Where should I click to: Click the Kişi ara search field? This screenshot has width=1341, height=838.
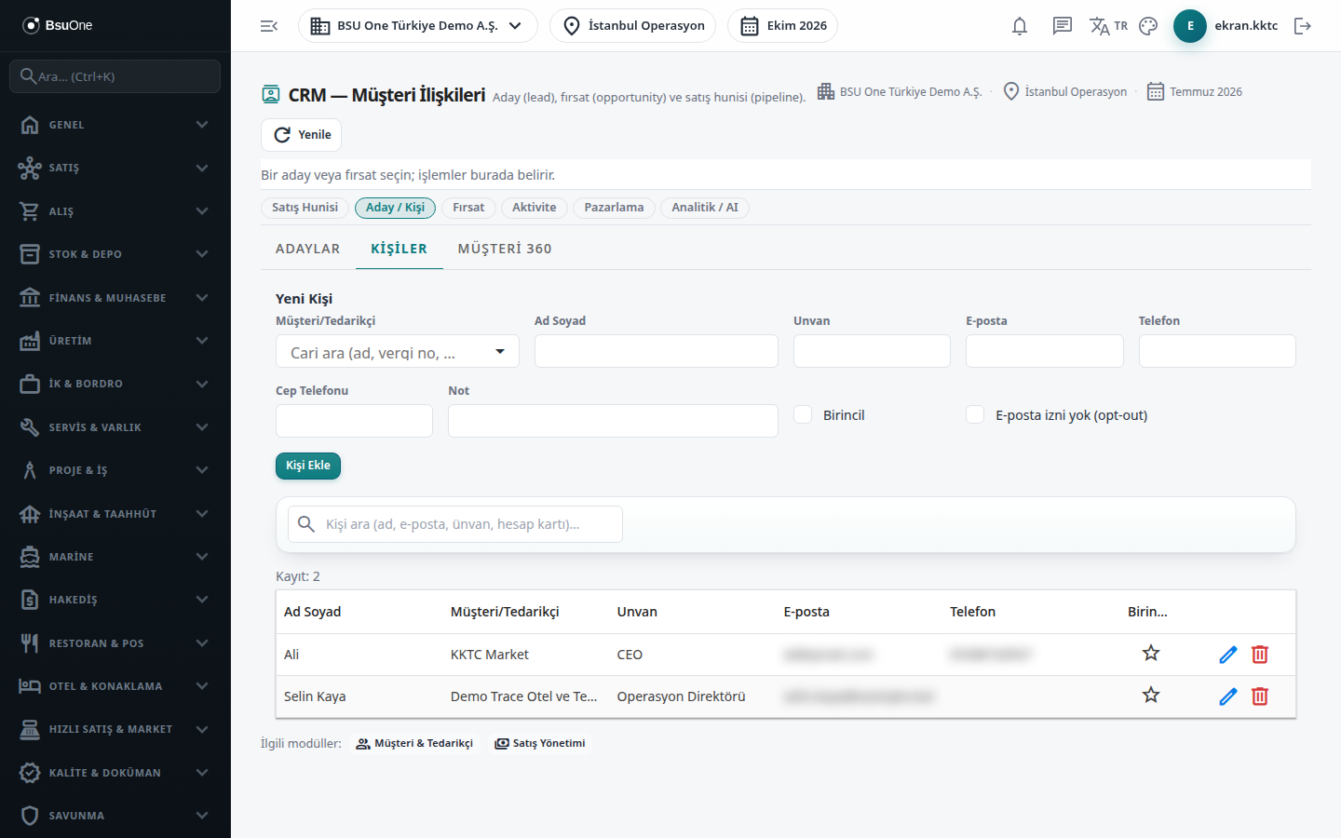click(455, 524)
